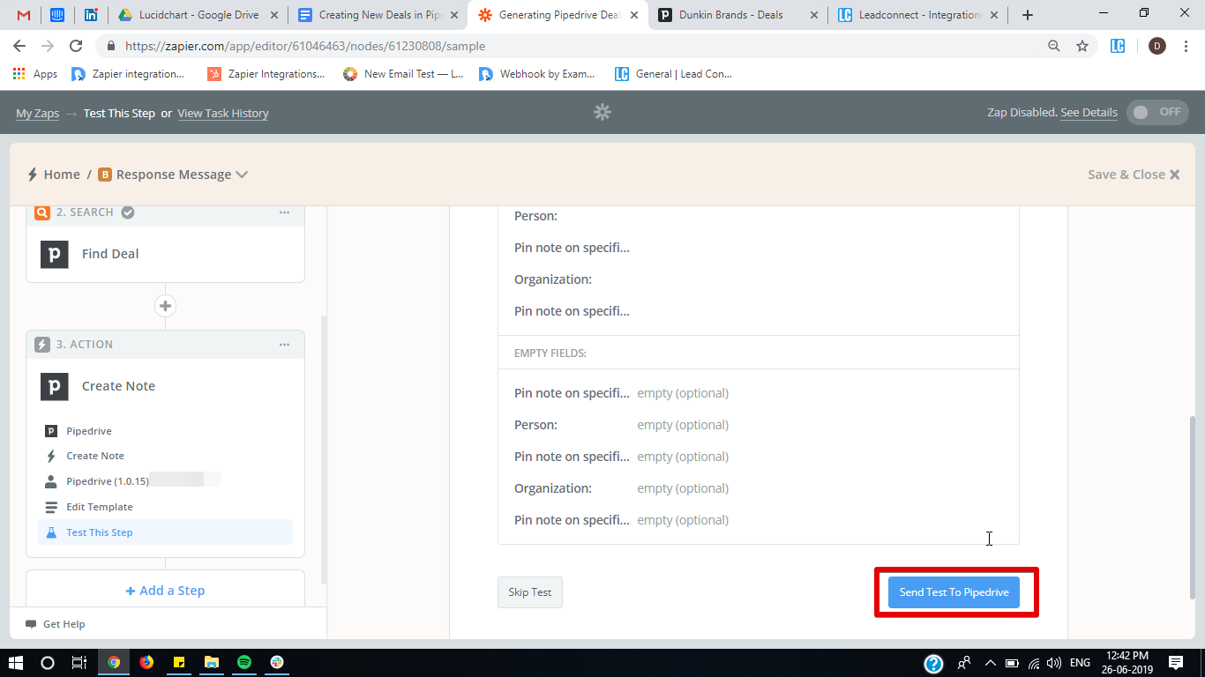
Task: Open the 2. SEARCH step options menu
Action: tap(284, 212)
